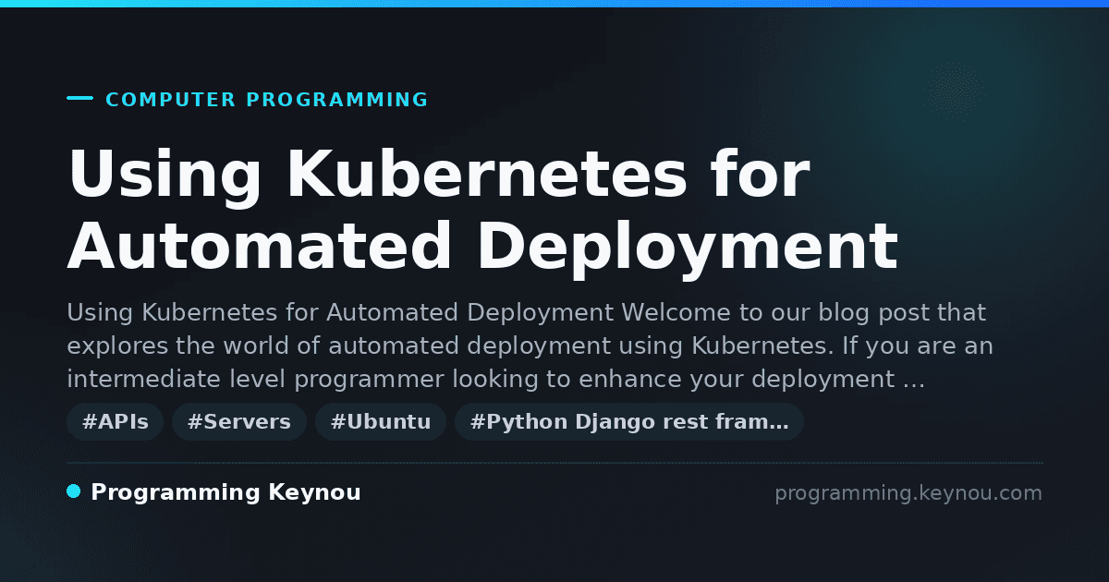
Task: Select the #APIs tag pill
Action: (115, 422)
